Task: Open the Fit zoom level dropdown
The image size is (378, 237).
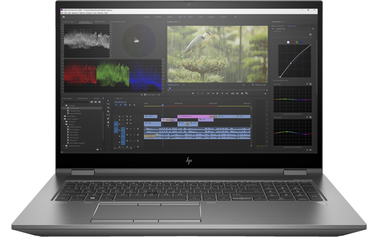Action: [186, 85]
